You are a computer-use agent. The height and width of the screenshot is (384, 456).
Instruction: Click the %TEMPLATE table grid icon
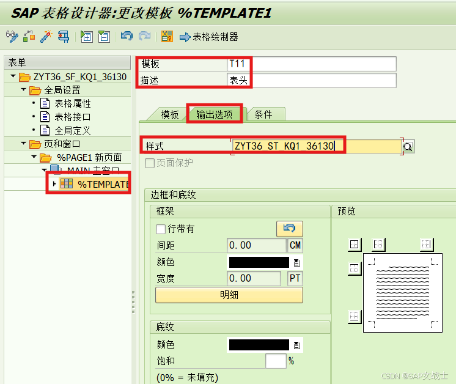pyautogui.click(x=67, y=183)
